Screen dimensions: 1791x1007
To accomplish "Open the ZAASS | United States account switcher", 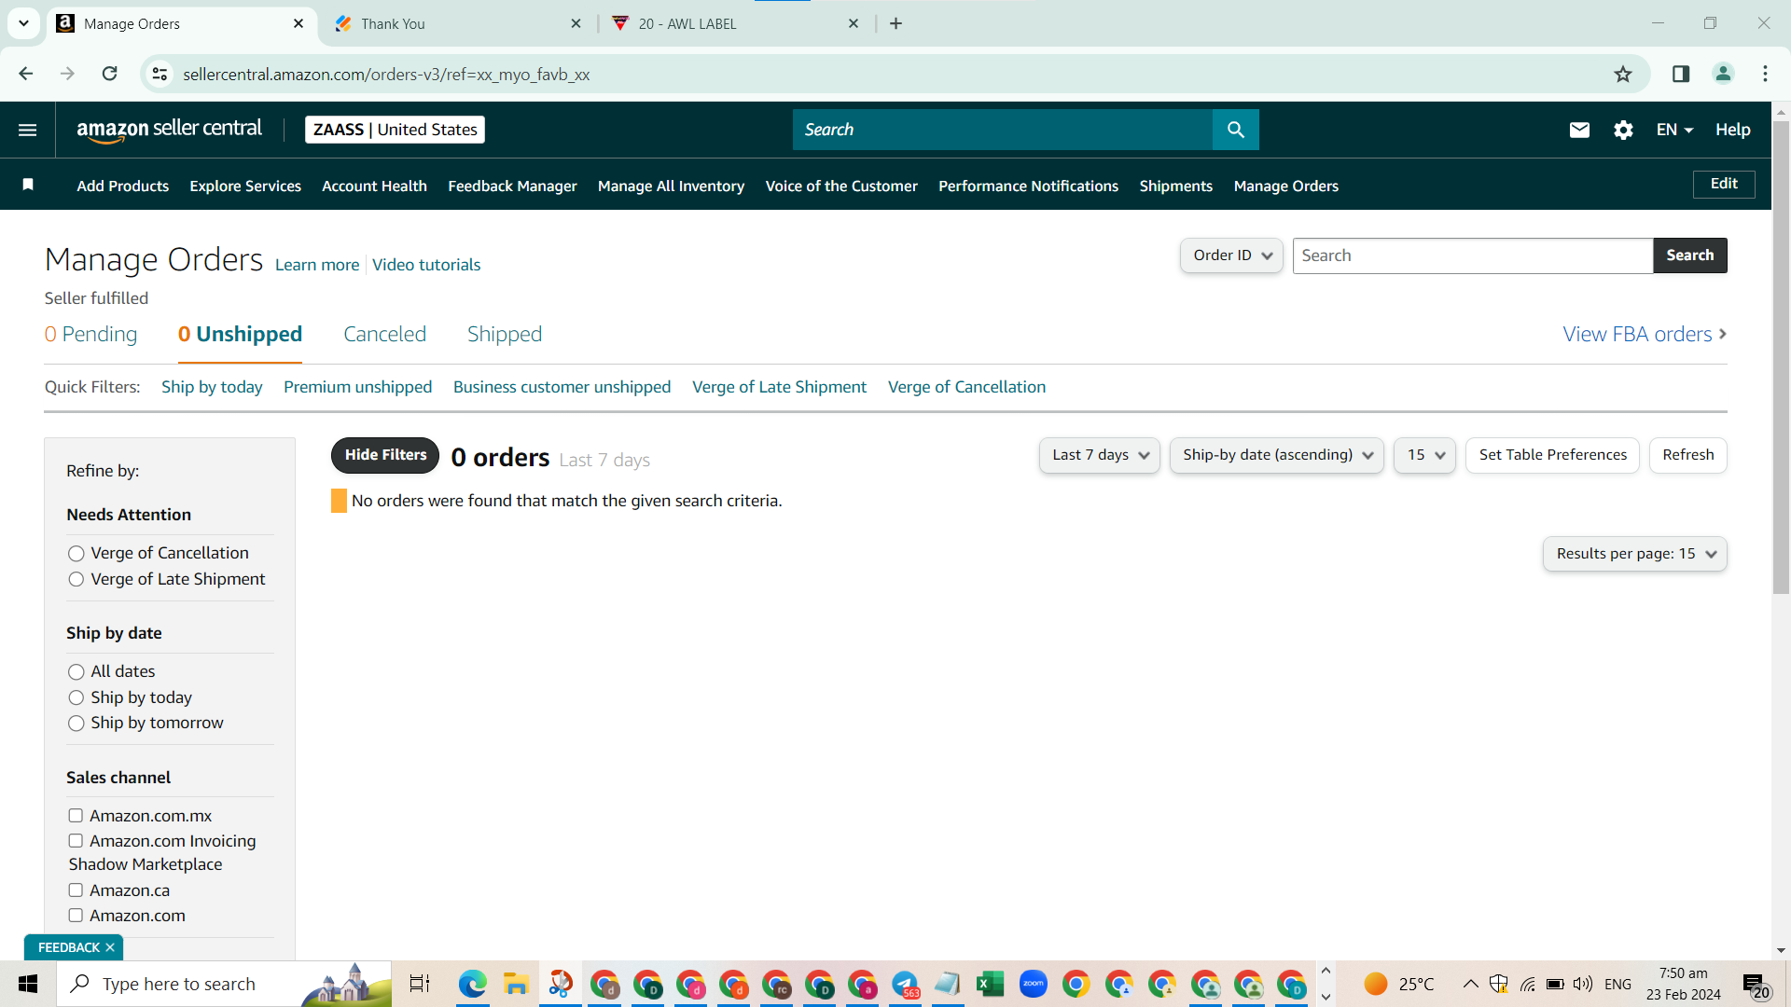I will coord(395,130).
